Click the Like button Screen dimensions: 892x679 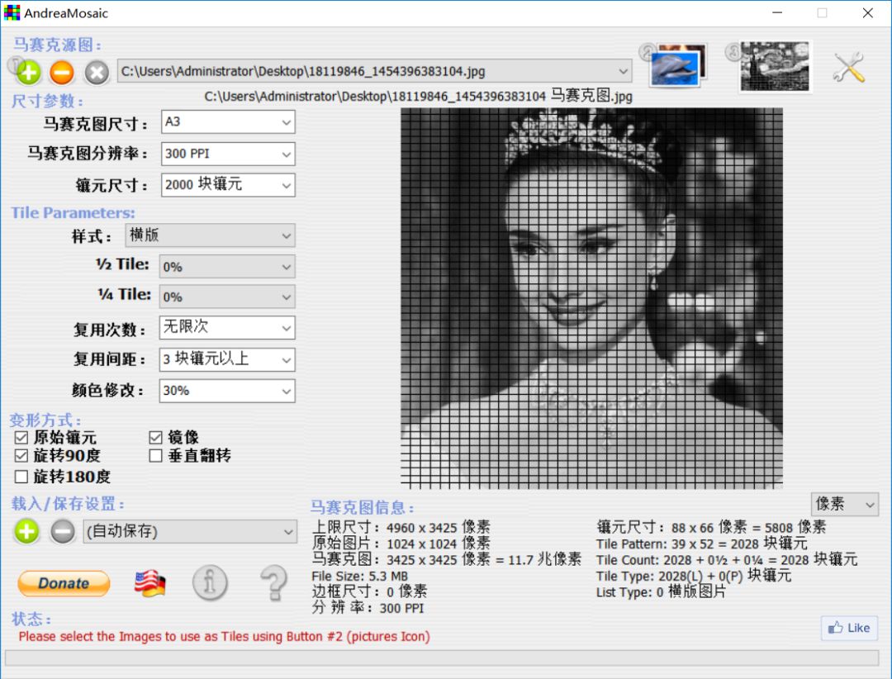849,628
